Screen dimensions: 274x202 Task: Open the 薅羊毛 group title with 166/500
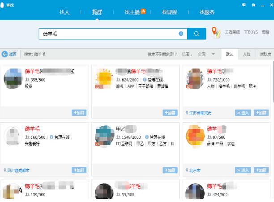tap(32, 129)
